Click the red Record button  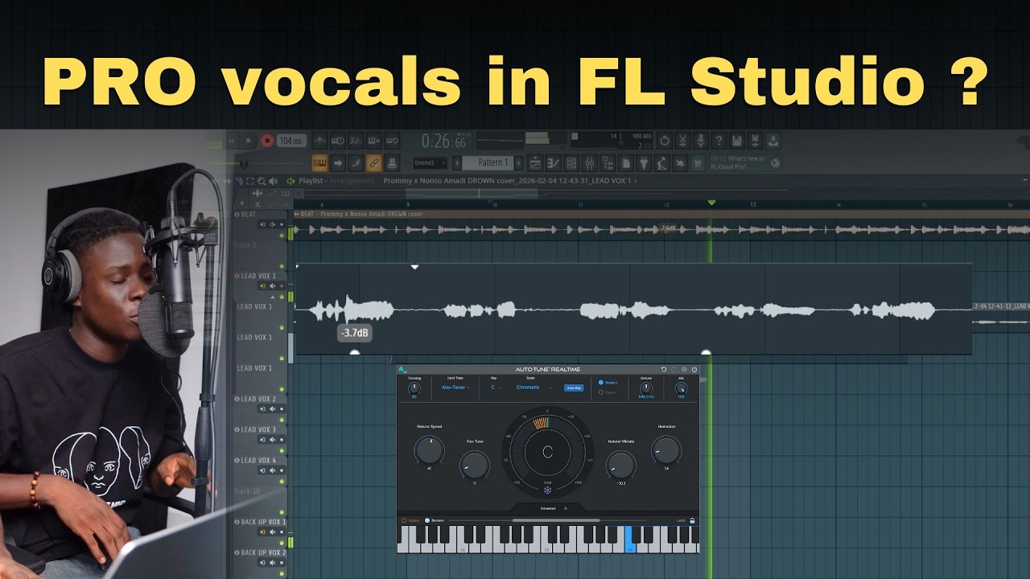pos(267,140)
